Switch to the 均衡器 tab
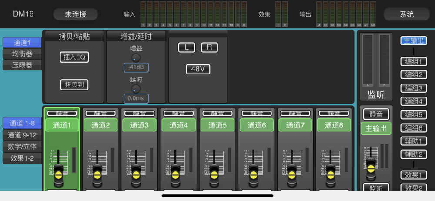This screenshot has height=201, width=435. tap(22, 54)
